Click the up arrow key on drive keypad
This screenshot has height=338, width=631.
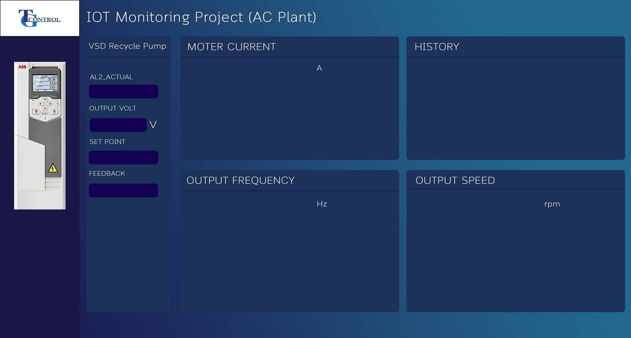point(45,100)
